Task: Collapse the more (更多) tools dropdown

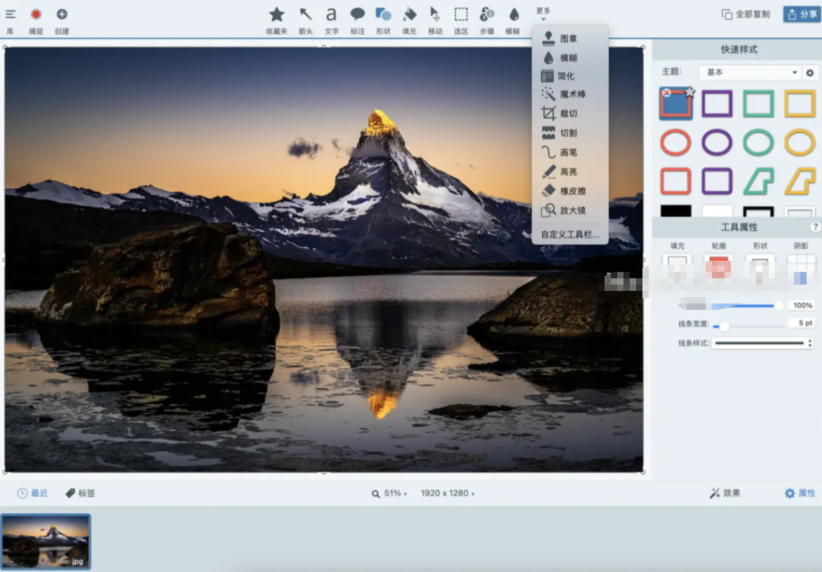Action: [543, 13]
